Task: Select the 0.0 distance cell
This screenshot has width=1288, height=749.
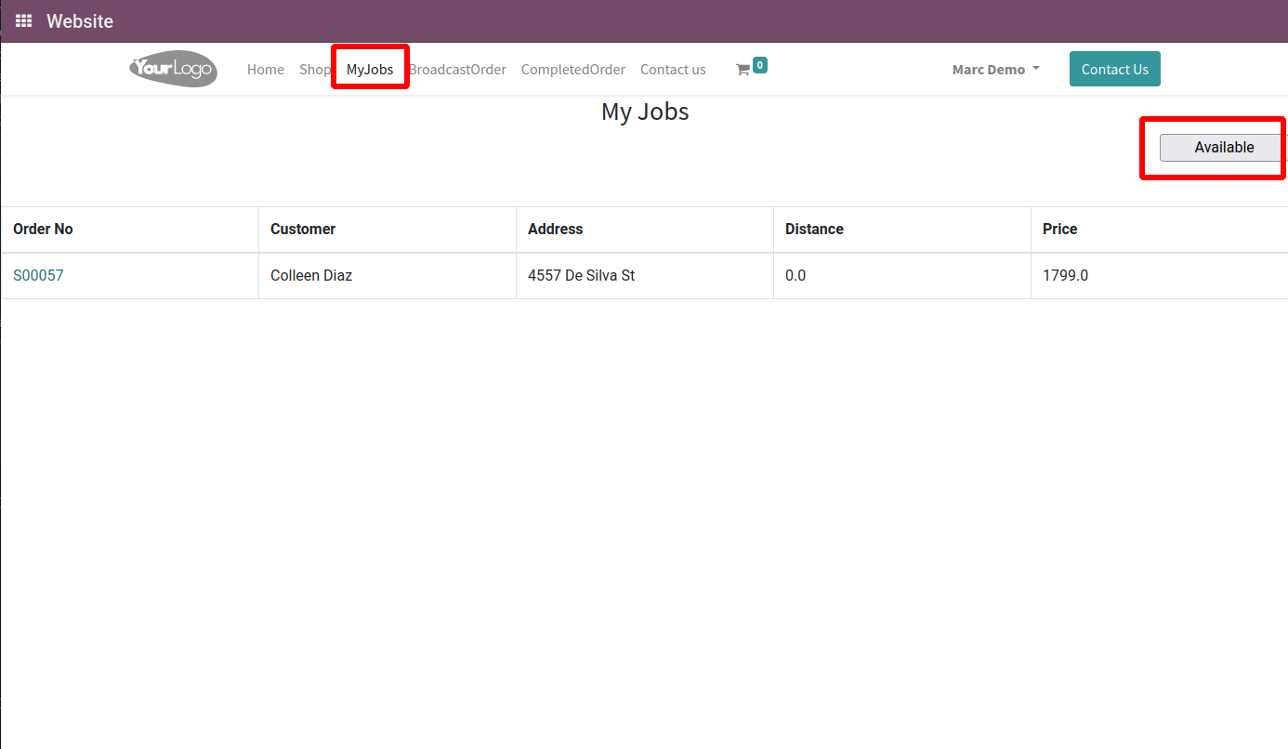Action: point(902,275)
